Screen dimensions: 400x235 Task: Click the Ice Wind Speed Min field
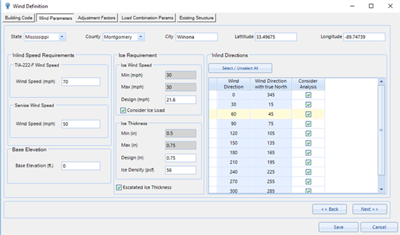pyautogui.click(x=180, y=75)
